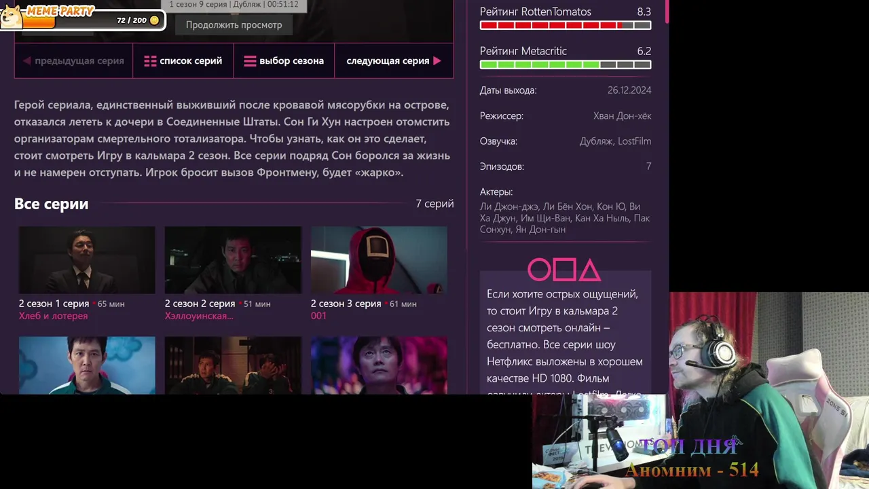Click the Рейтинг Metacritic label
This screenshot has width=869, height=489.
point(523,51)
